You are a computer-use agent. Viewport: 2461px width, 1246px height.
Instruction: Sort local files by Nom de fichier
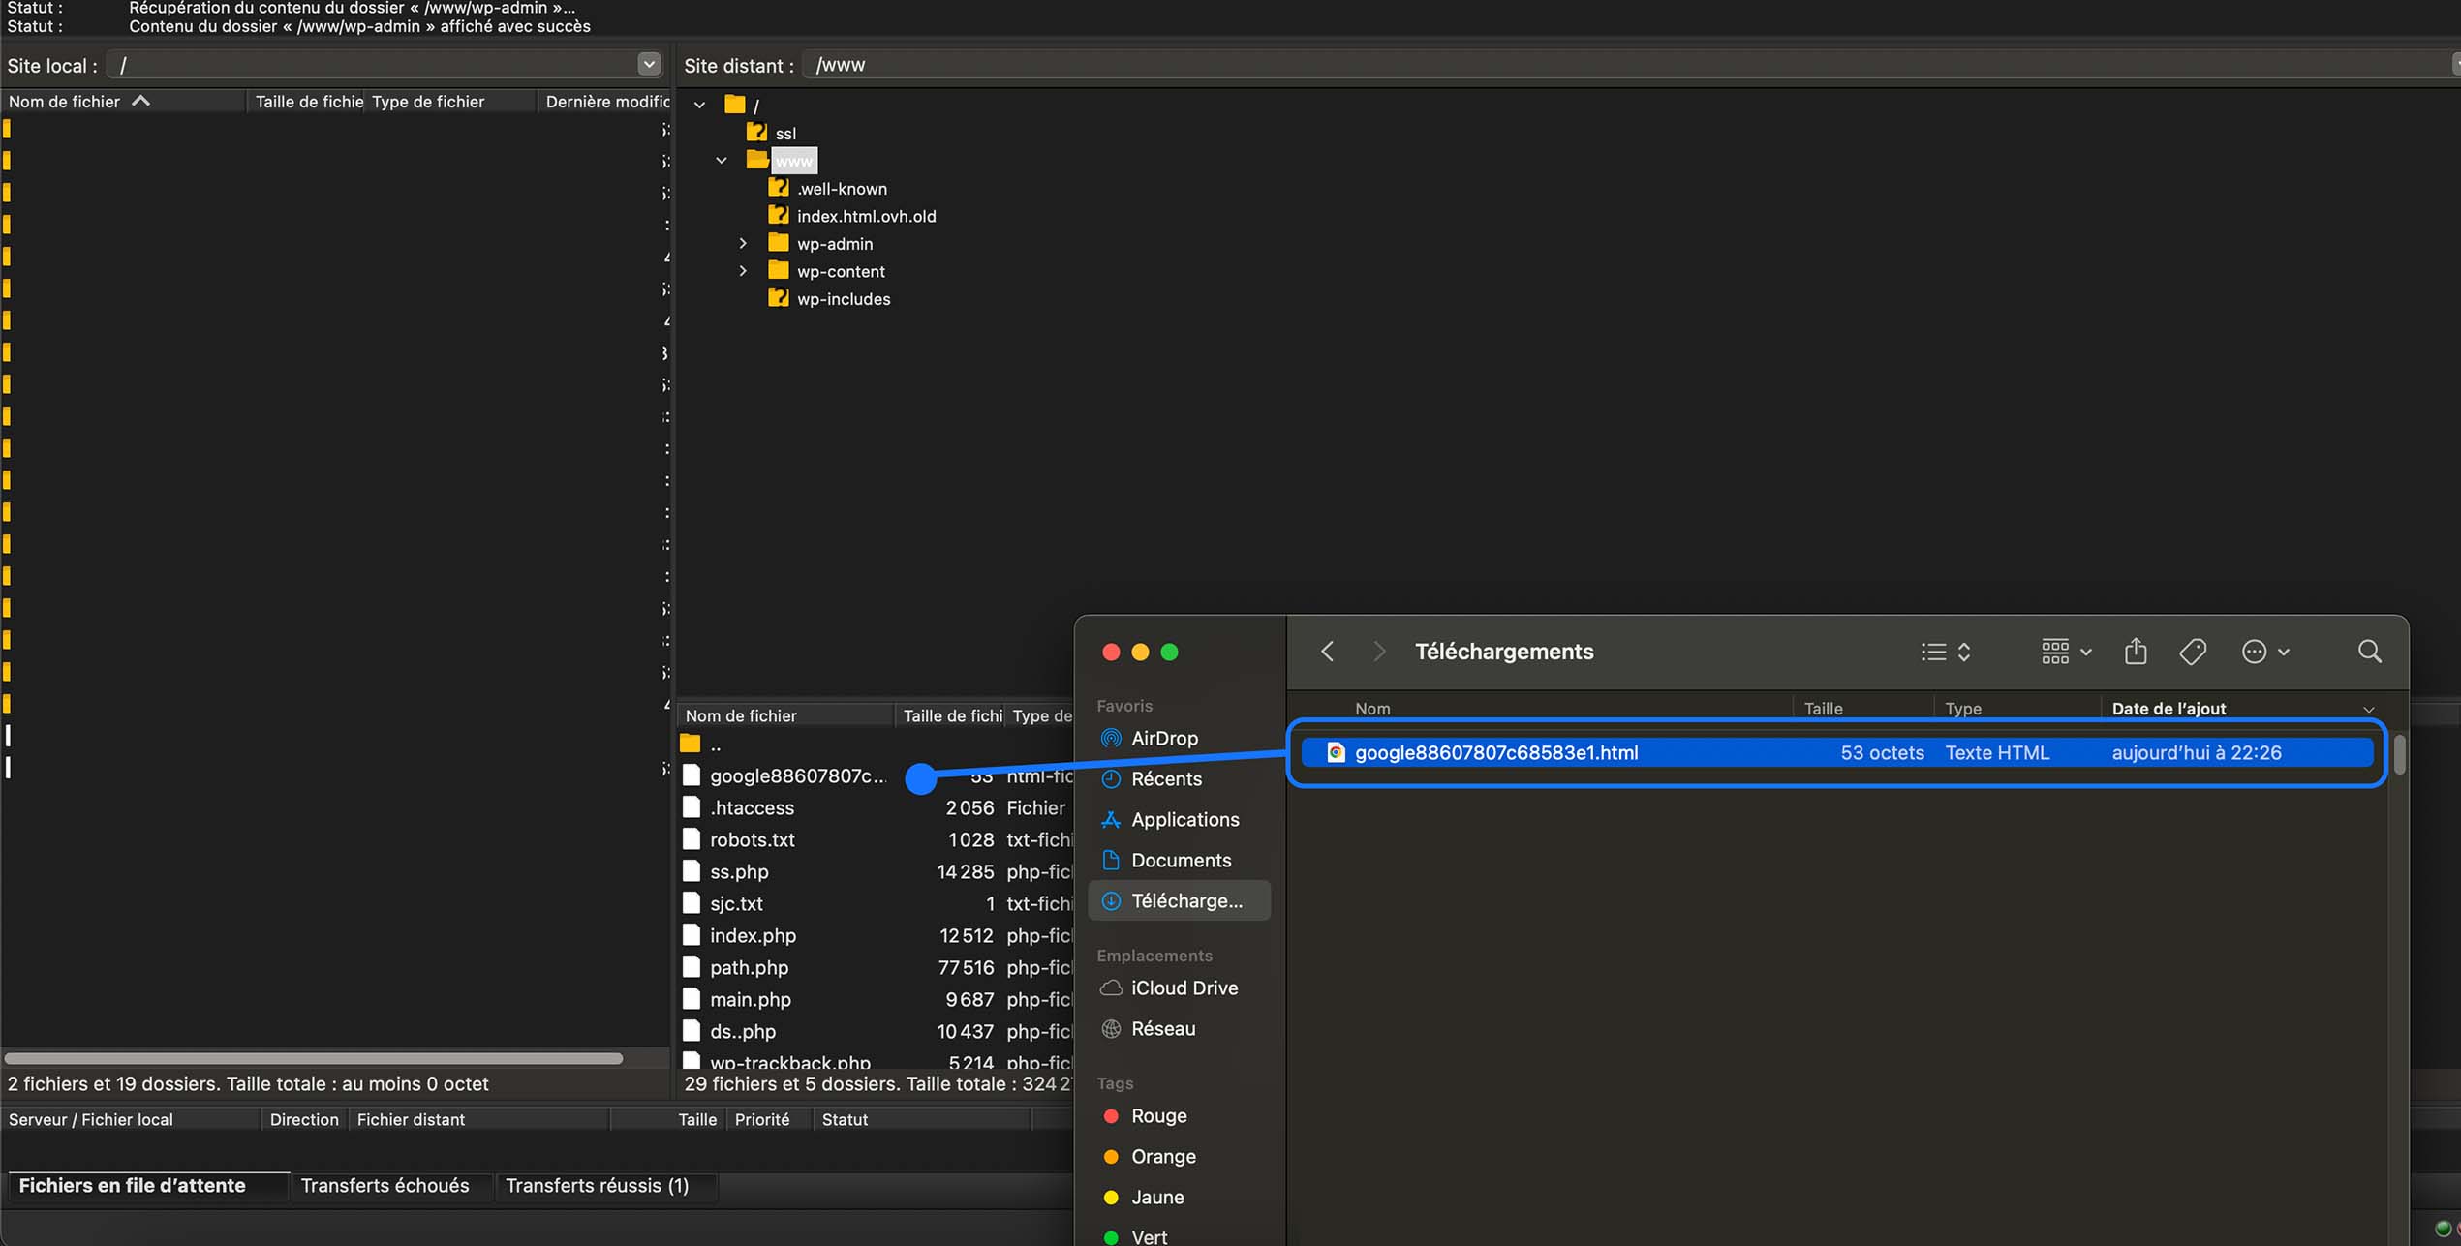[x=65, y=102]
